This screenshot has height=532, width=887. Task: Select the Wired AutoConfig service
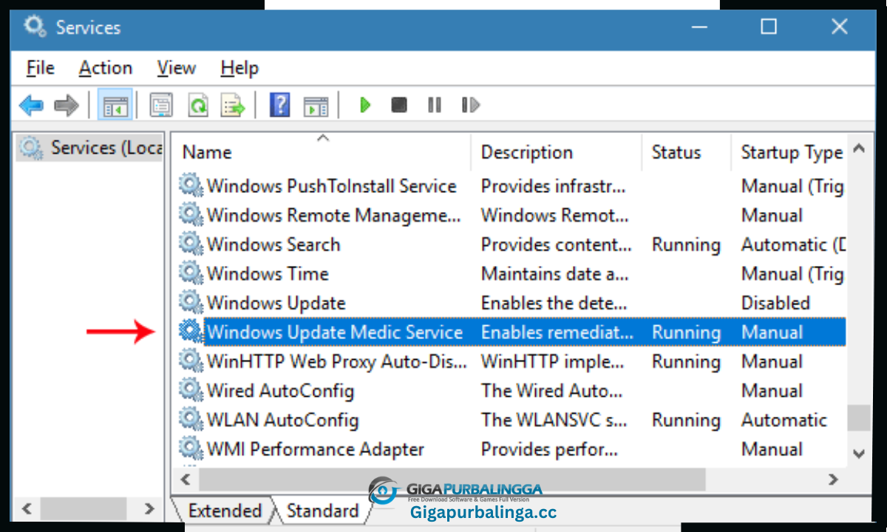click(x=280, y=391)
